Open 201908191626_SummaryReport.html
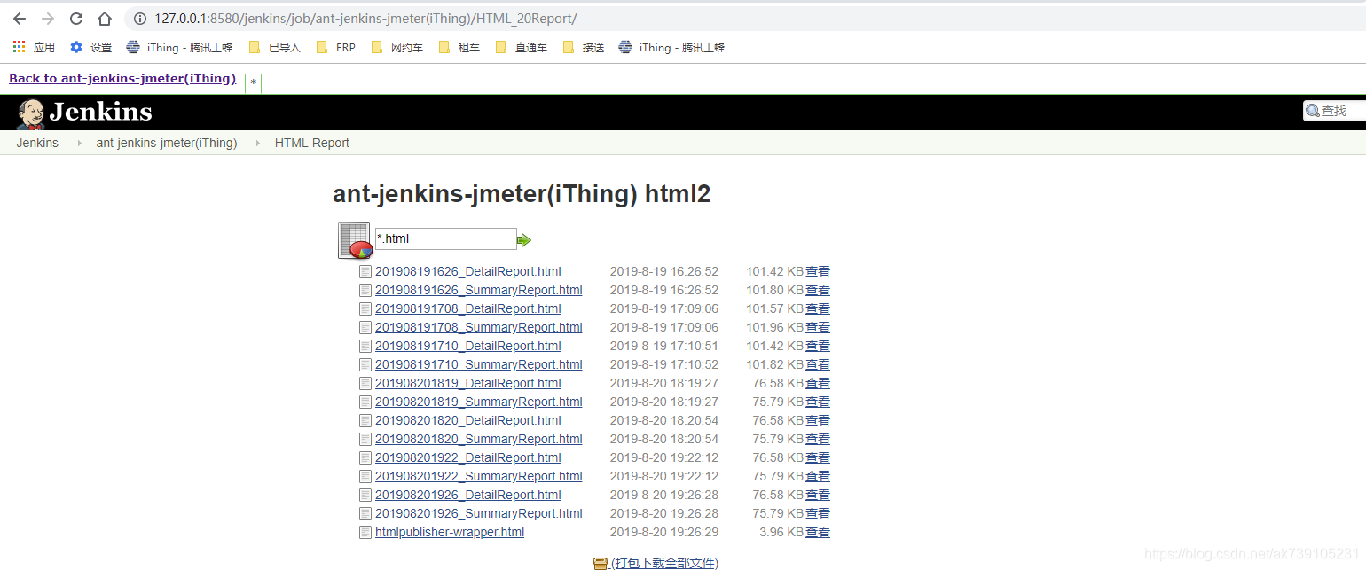The image size is (1366, 570). pyautogui.click(x=479, y=290)
